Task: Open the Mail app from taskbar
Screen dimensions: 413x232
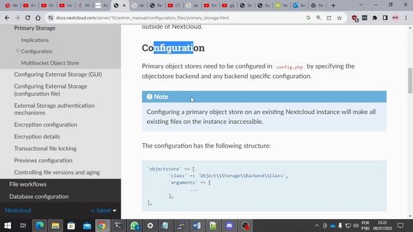Action: coord(87,226)
